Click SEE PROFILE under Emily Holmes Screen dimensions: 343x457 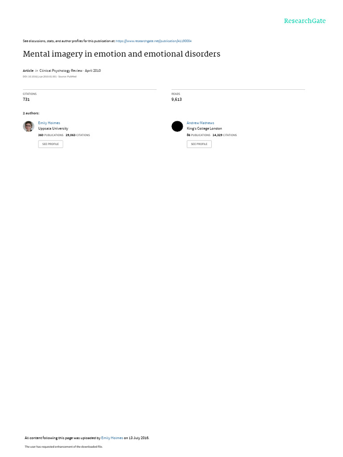tap(50, 144)
